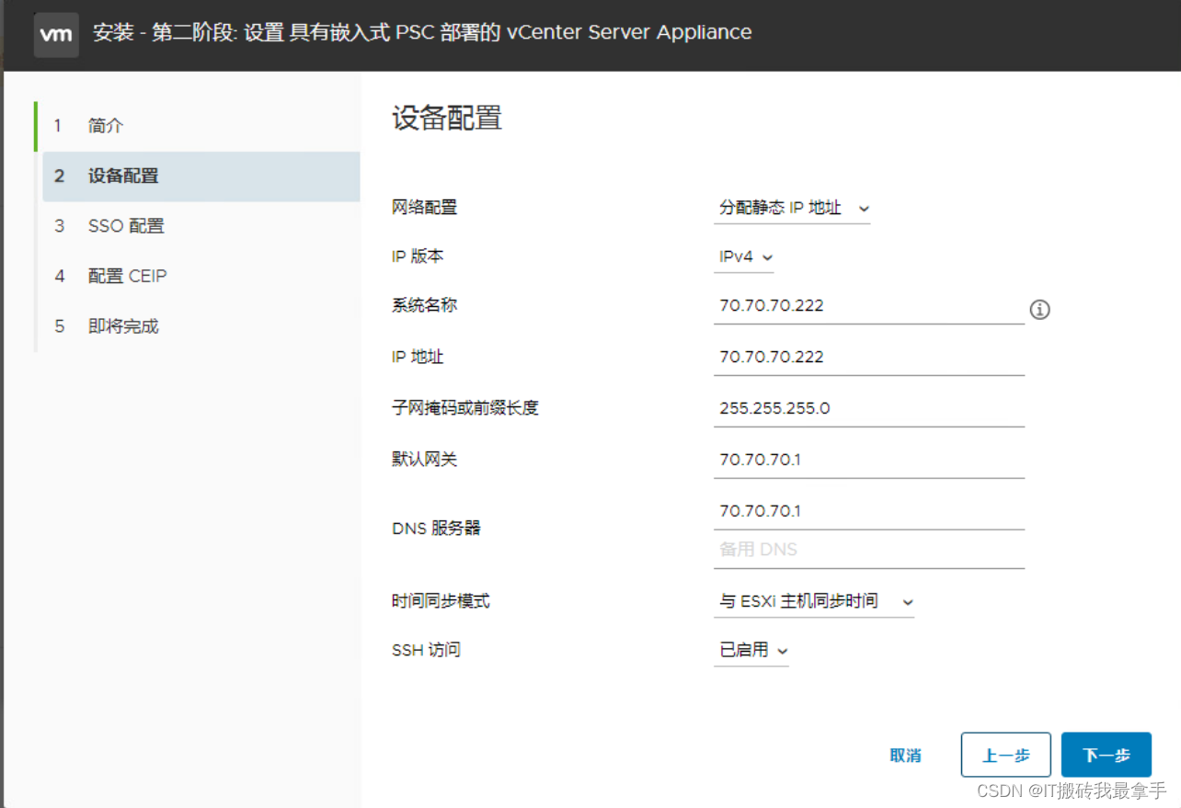This screenshot has width=1181, height=808.
Task: Focus the 备用 DNS input field
Action: tap(869, 550)
